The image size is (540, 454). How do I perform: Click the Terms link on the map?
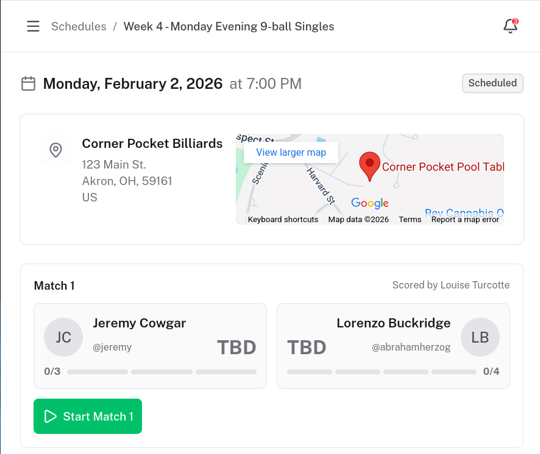click(x=410, y=219)
